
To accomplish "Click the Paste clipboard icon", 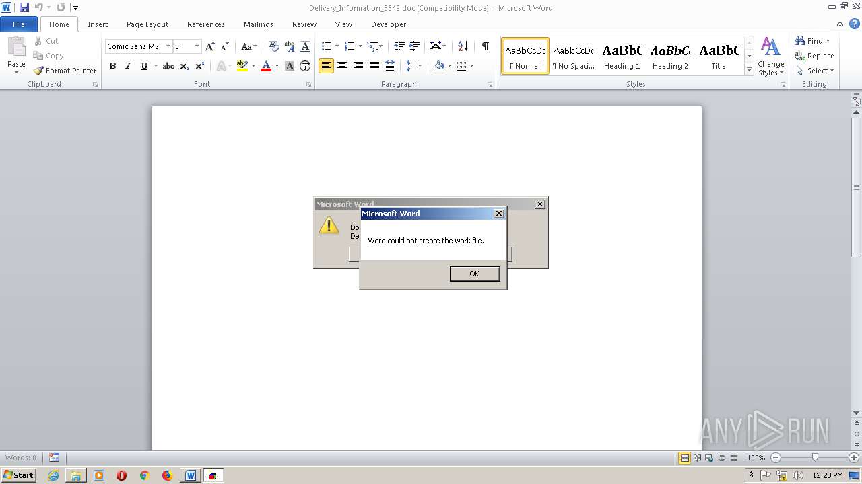I will click(x=16, y=47).
